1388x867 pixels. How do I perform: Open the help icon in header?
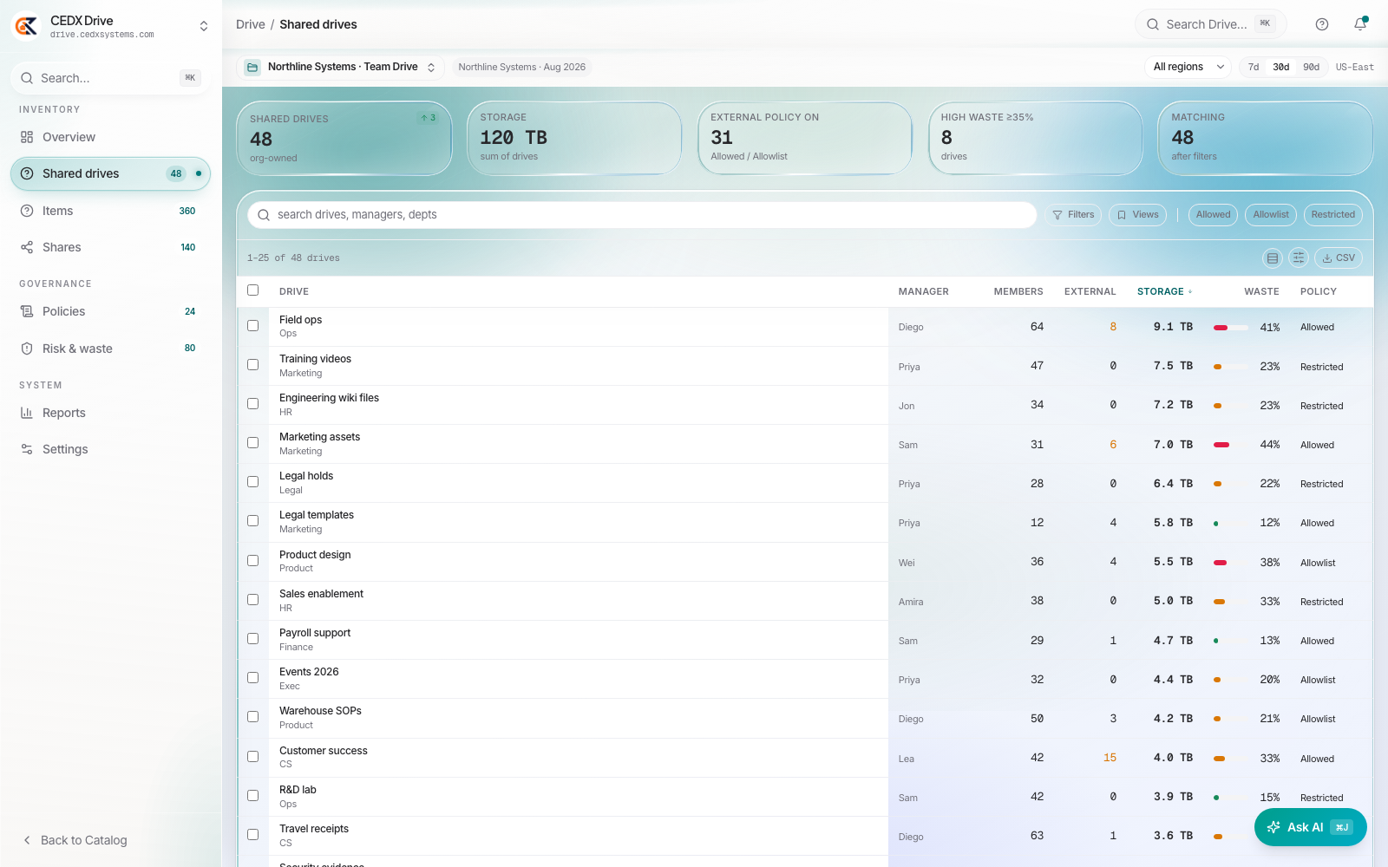(1322, 24)
